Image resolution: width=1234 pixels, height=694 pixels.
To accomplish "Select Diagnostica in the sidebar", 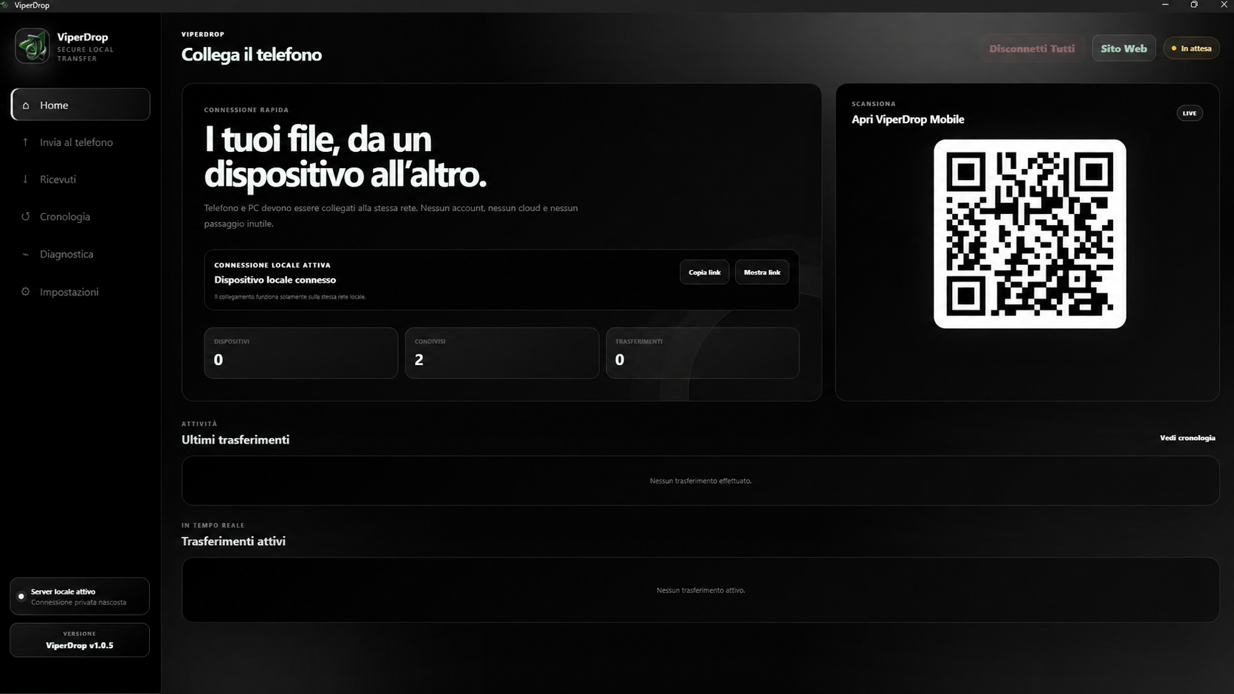I will point(80,254).
